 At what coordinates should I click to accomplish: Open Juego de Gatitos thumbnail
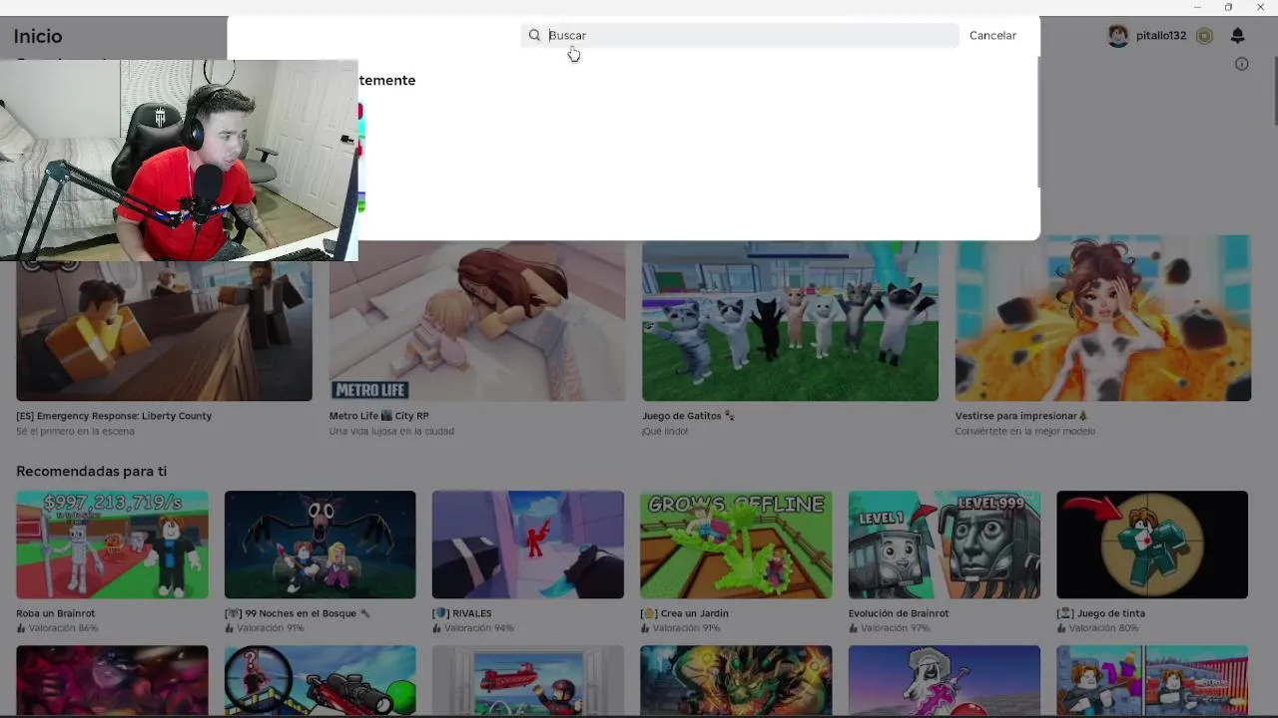pyautogui.click(x=790, y=321)
